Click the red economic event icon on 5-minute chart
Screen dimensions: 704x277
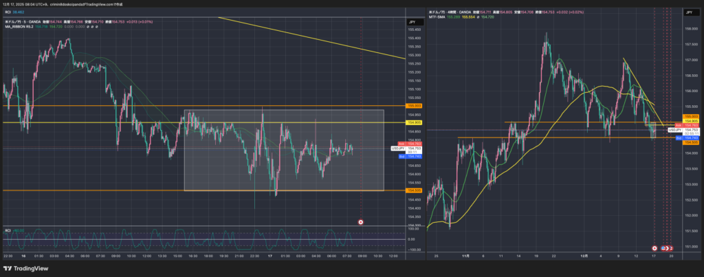tap(362, 221)
